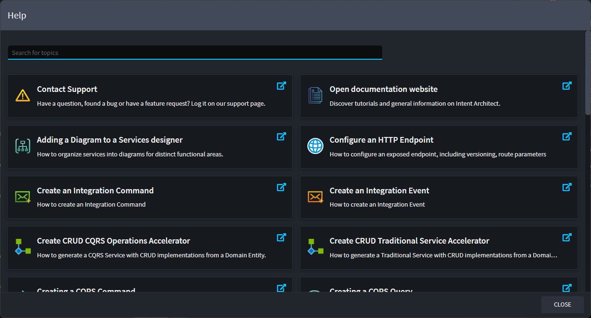Open external link for Adding a Diagram topic
This screenshot has height=318, width=591.
(281, 136)
